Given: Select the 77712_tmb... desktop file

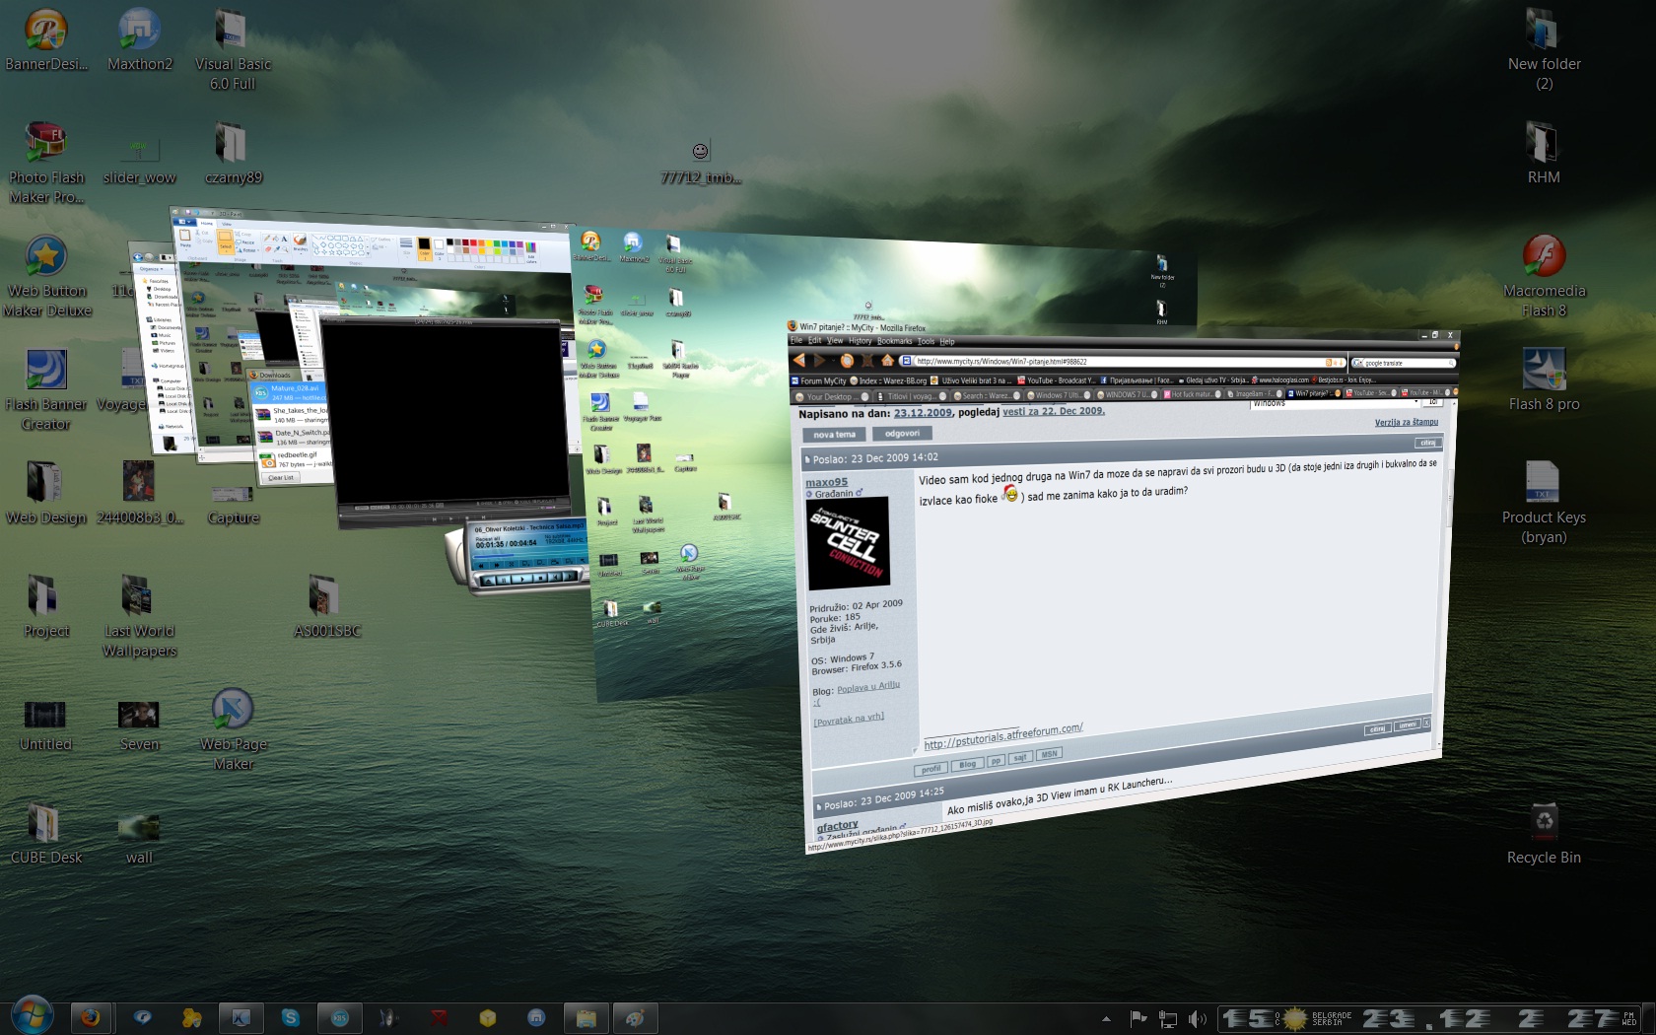Looking at the screenshot, I should pyautogui.click(x=700, y=163).
